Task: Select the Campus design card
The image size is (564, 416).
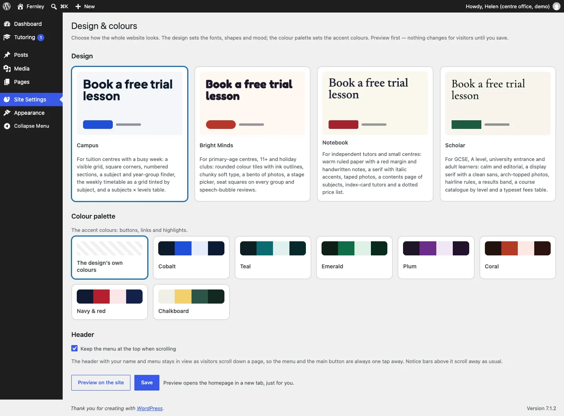Action: [x=130, y=134]
